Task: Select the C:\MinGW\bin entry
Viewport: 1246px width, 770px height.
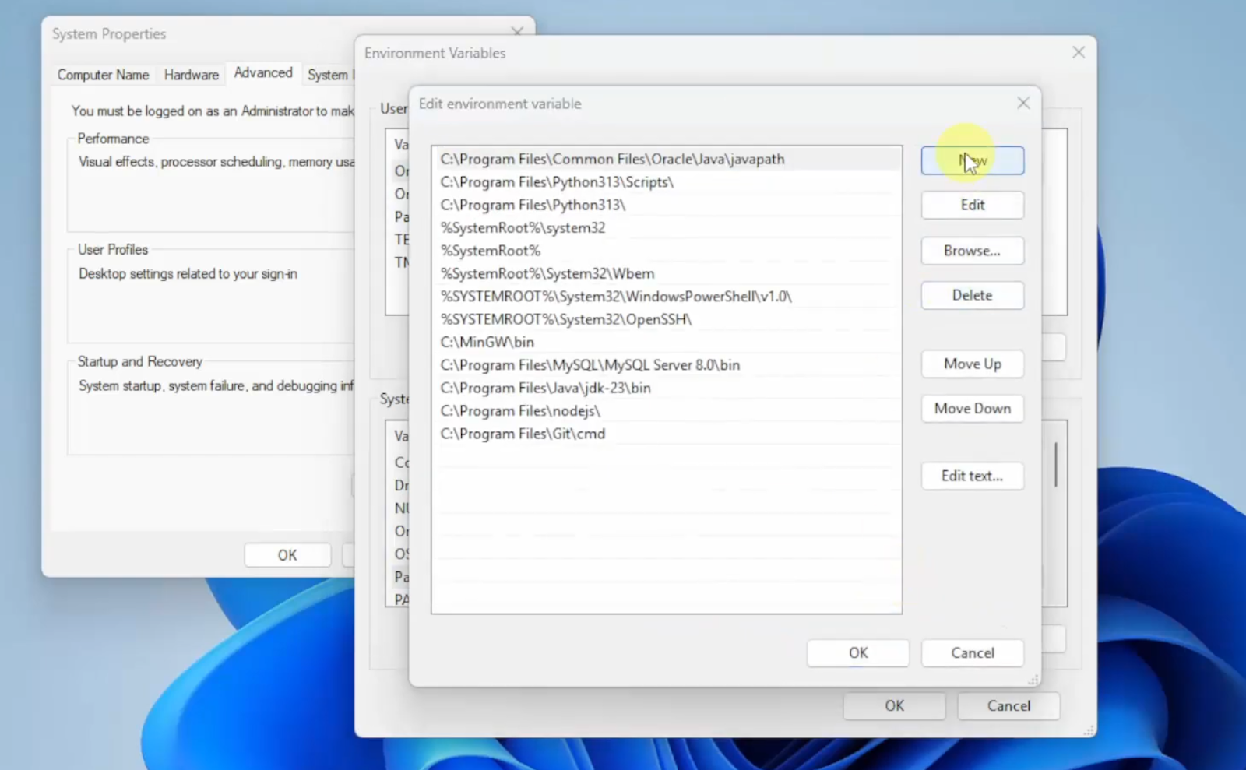Action: [667, 342]
